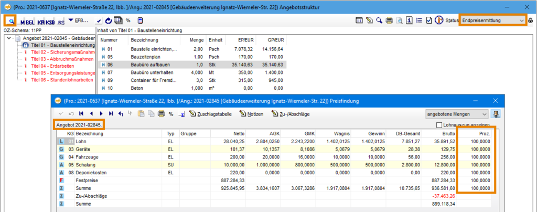Image resolution: width=537 pixels, height=212 pixels.
Task: Click the magnifier search icon in Angebotsstruktur toolbar
Action: click(11, 21)
